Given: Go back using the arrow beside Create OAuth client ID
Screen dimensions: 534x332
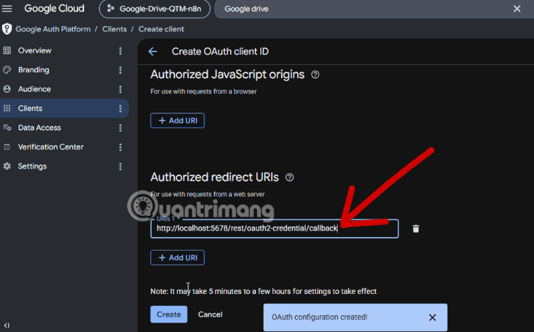Looking at the screenshot, I should click(153, 52).
